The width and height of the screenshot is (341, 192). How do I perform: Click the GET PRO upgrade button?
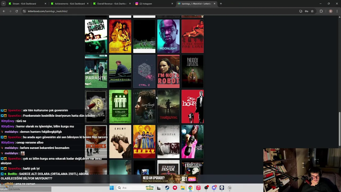[189, 179]
